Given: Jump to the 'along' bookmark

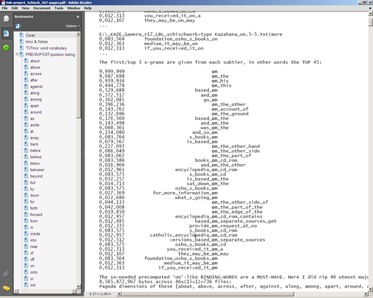Looking at the screenshot, I should point(35,93).
